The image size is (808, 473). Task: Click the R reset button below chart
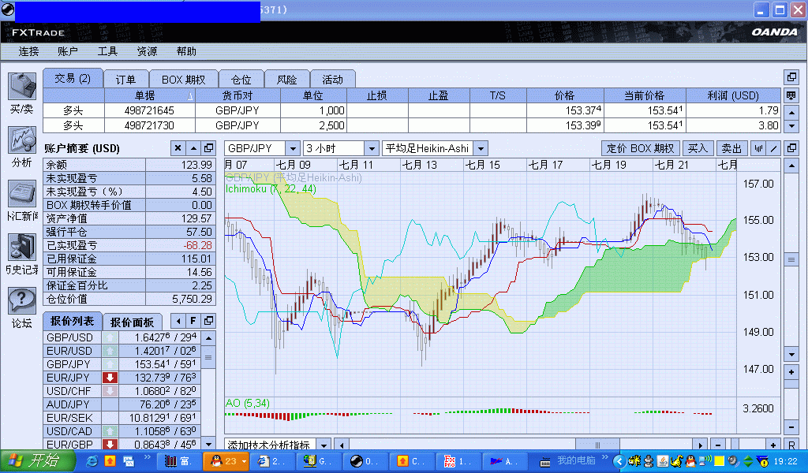[x=791, y=445]
